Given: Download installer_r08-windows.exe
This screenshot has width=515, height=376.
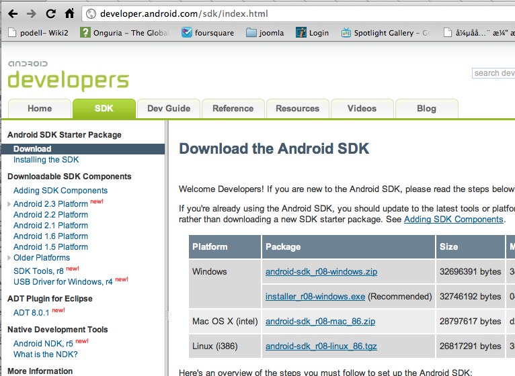Looking at the screenshot, I should [315, 297].
